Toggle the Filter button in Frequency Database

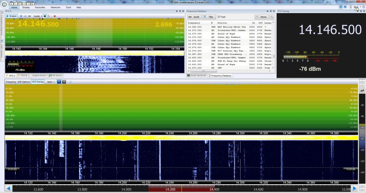(x=209, y=17)
